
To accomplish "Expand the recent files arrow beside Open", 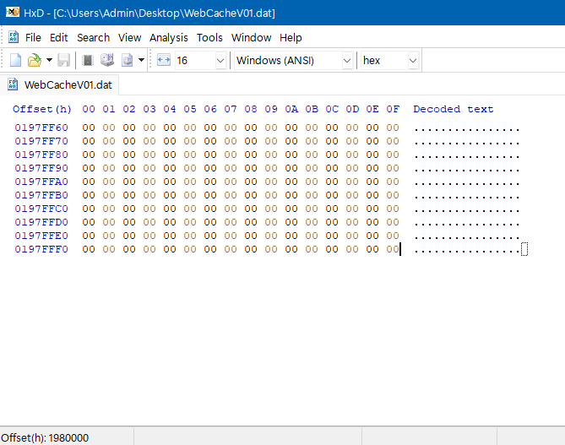I will [x=49, y=60].
